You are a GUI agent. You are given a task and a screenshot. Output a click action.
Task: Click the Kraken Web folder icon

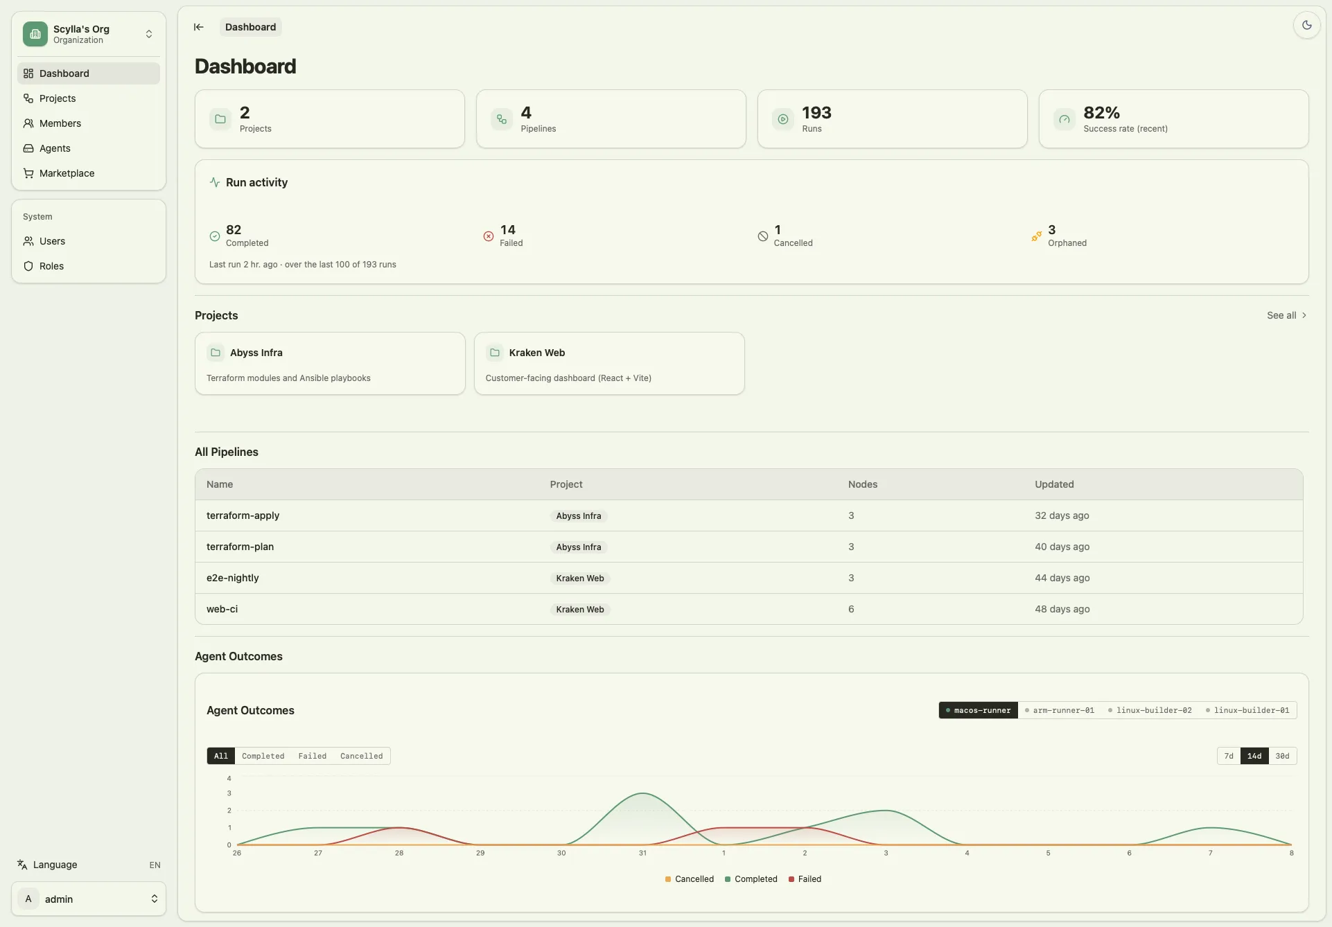pyautogui.click(x=495, y=353)
